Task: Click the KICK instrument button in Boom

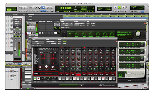Action: (62, 75)
